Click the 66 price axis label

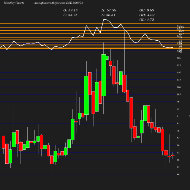(x=178, y=145)
